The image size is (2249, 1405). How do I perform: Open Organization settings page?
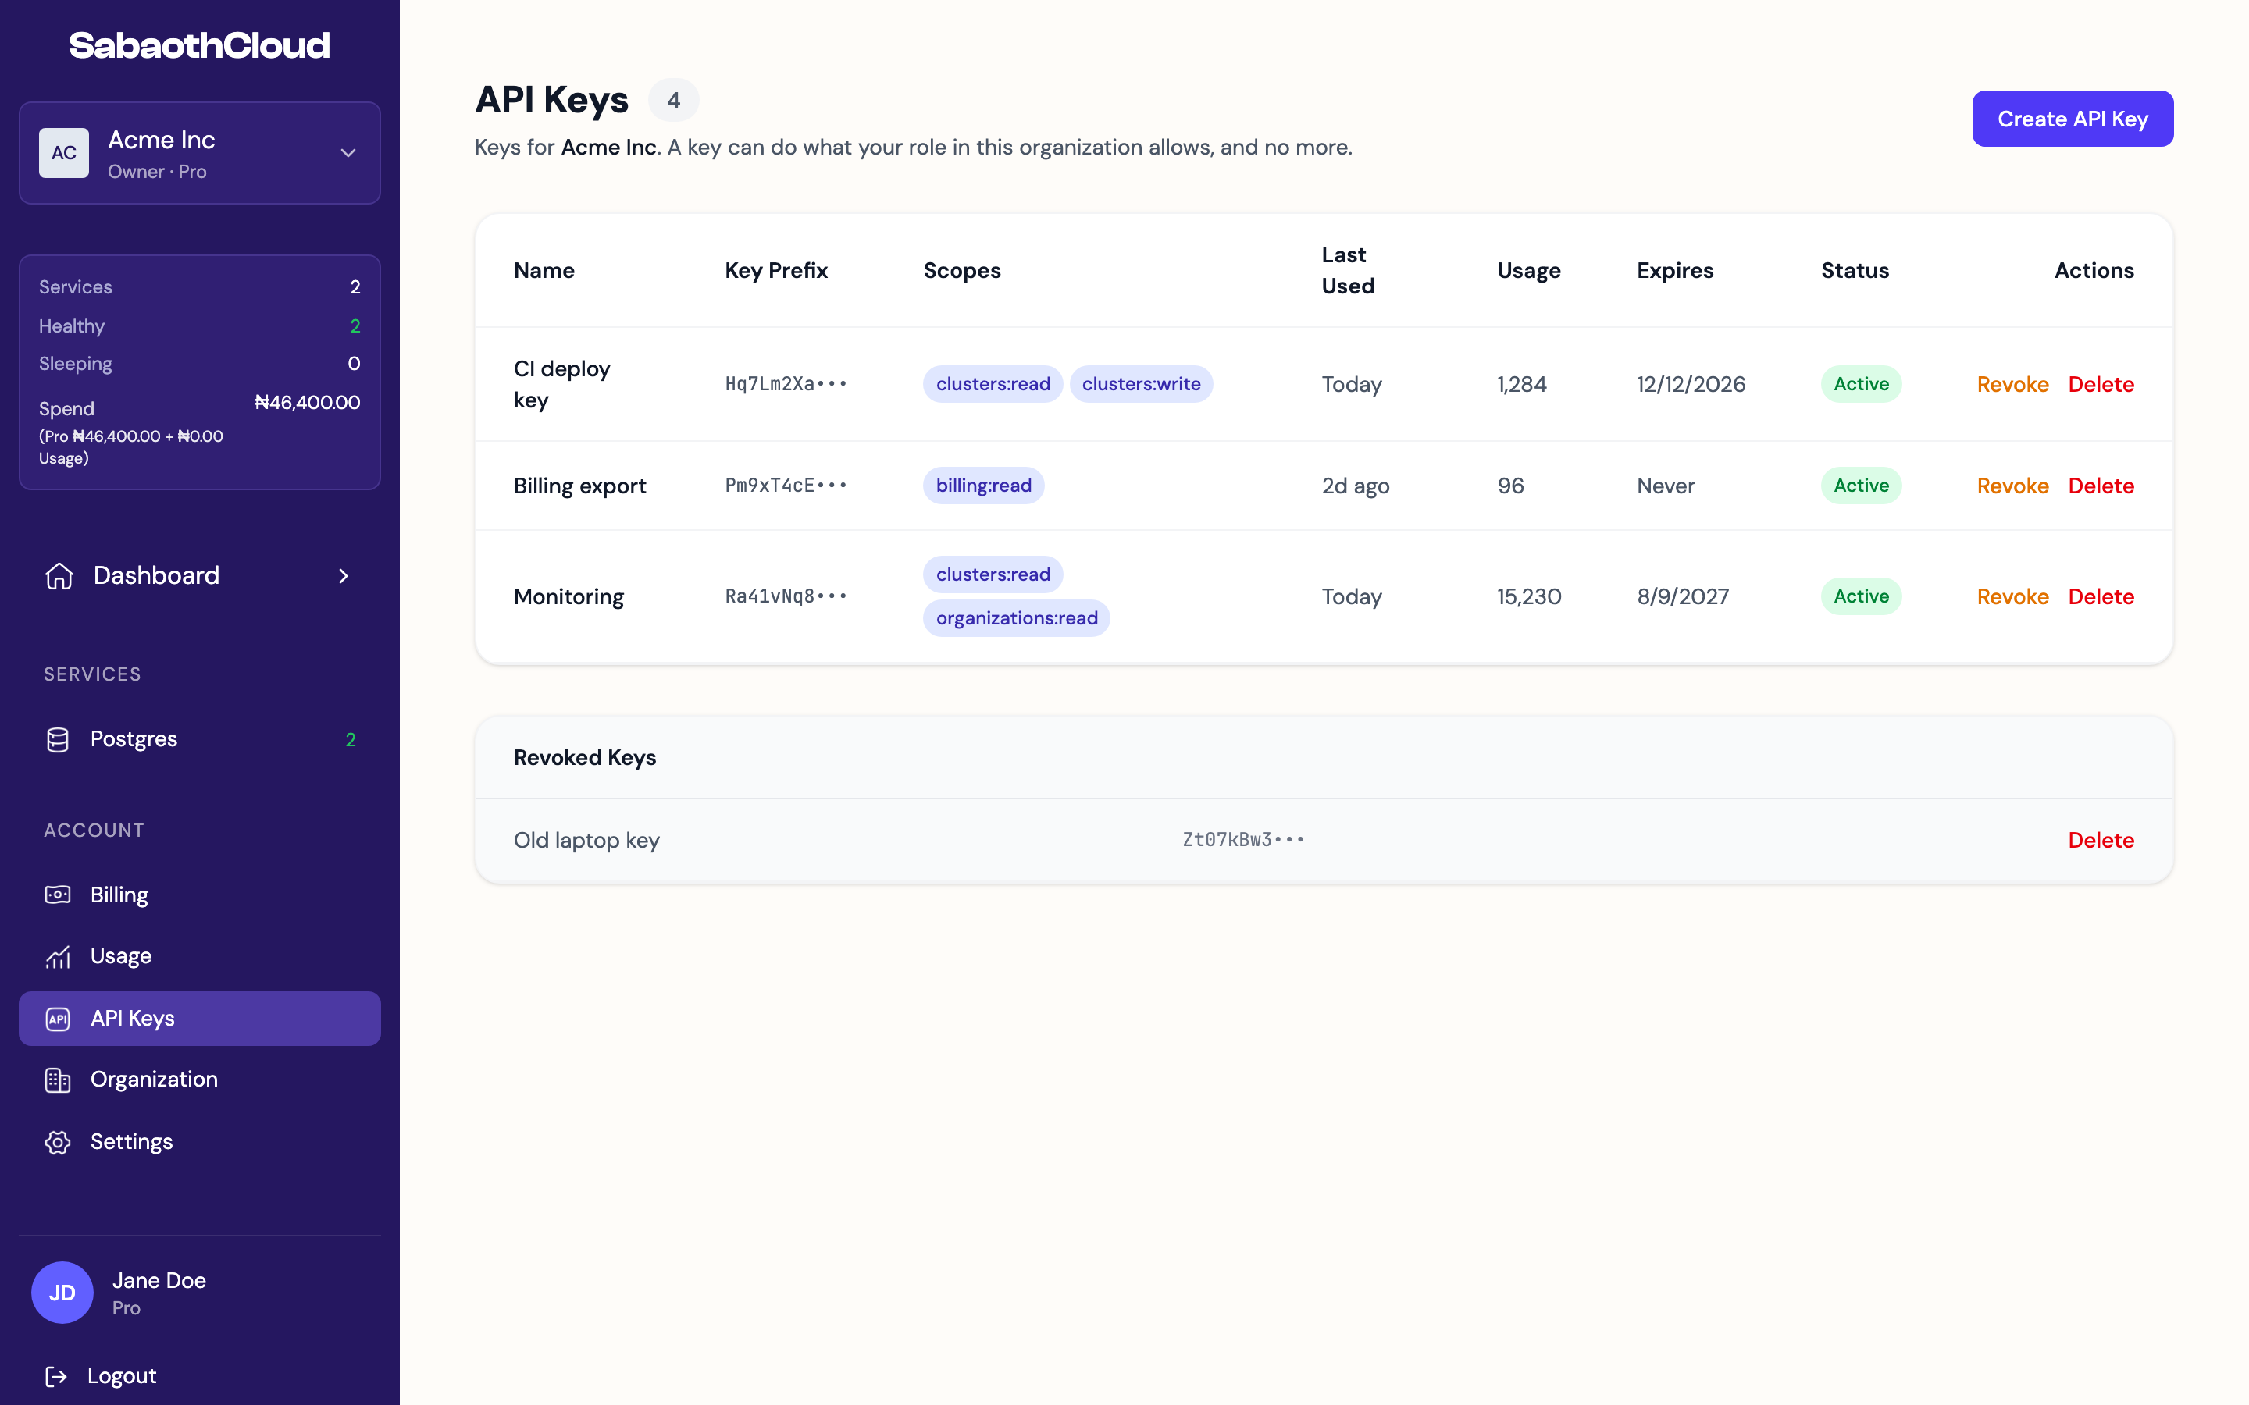click(x=200, y=1080)
